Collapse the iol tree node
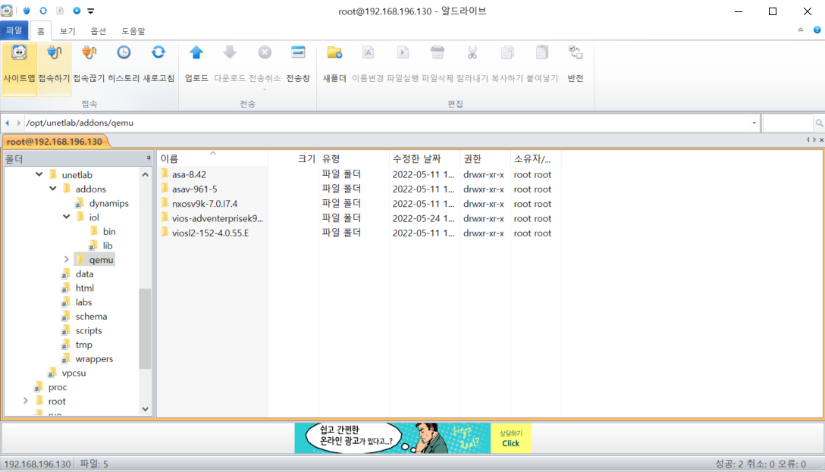The image size is (825, 472). click(66, 217)
